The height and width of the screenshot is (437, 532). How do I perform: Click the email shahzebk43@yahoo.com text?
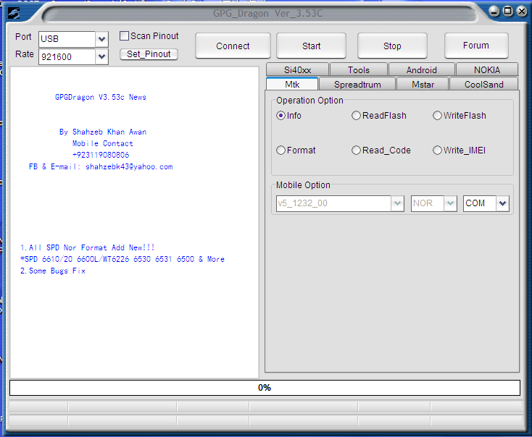point(129,166)
